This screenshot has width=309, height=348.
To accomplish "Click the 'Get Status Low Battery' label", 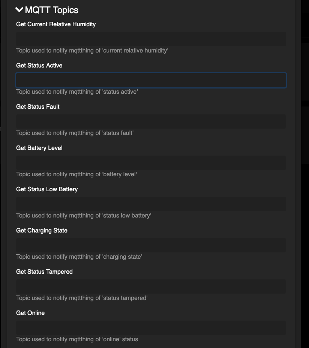I will pos(47,189).
